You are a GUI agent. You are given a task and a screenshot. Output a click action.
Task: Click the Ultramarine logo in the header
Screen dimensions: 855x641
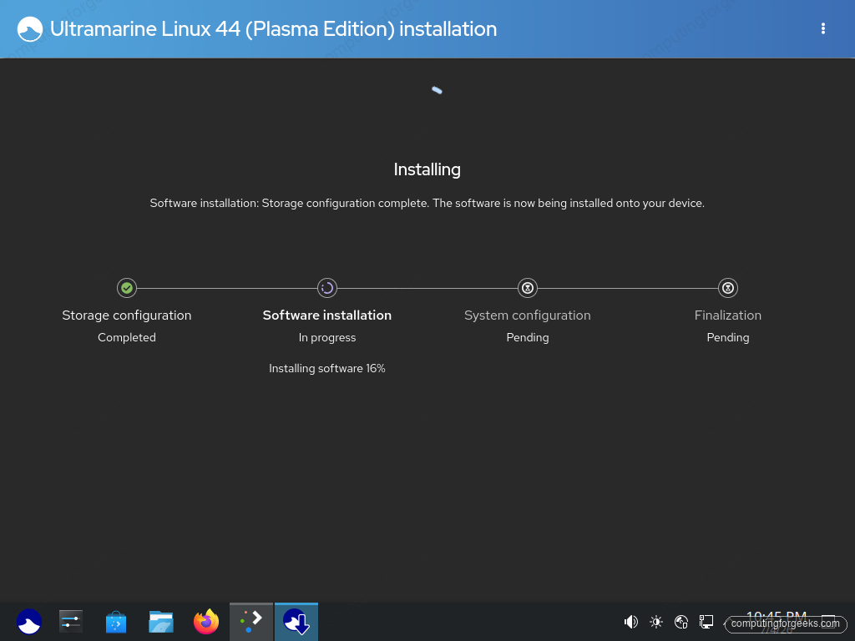(30, 29)
